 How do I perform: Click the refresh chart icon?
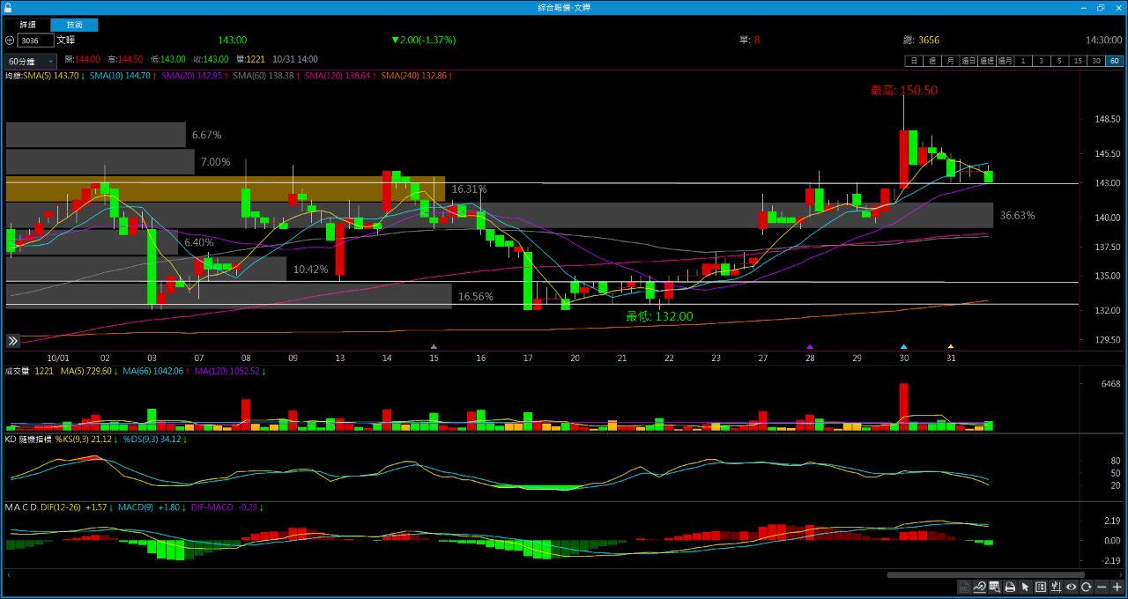point(1087,588)
